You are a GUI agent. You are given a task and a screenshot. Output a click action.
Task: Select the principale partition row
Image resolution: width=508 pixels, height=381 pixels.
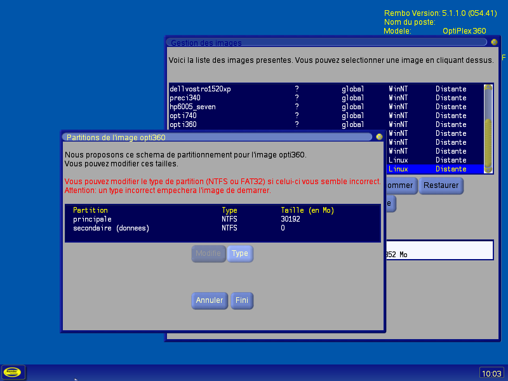[x=223, y=219]
